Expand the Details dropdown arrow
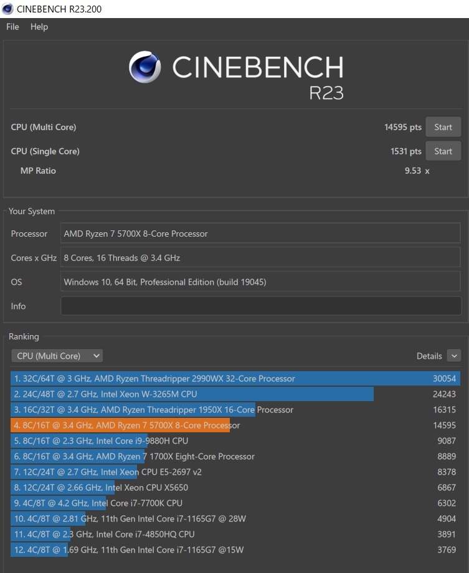Image resolution: width=469 pixels, height=573 pixels. pos(453,356)
